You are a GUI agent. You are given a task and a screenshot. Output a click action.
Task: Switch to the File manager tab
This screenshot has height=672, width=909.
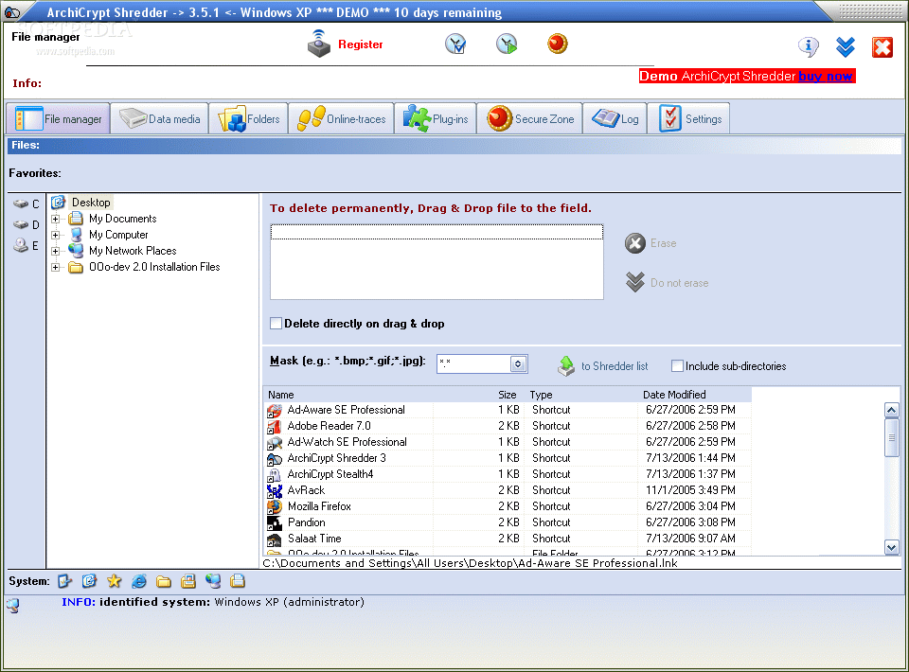(59, 118)
